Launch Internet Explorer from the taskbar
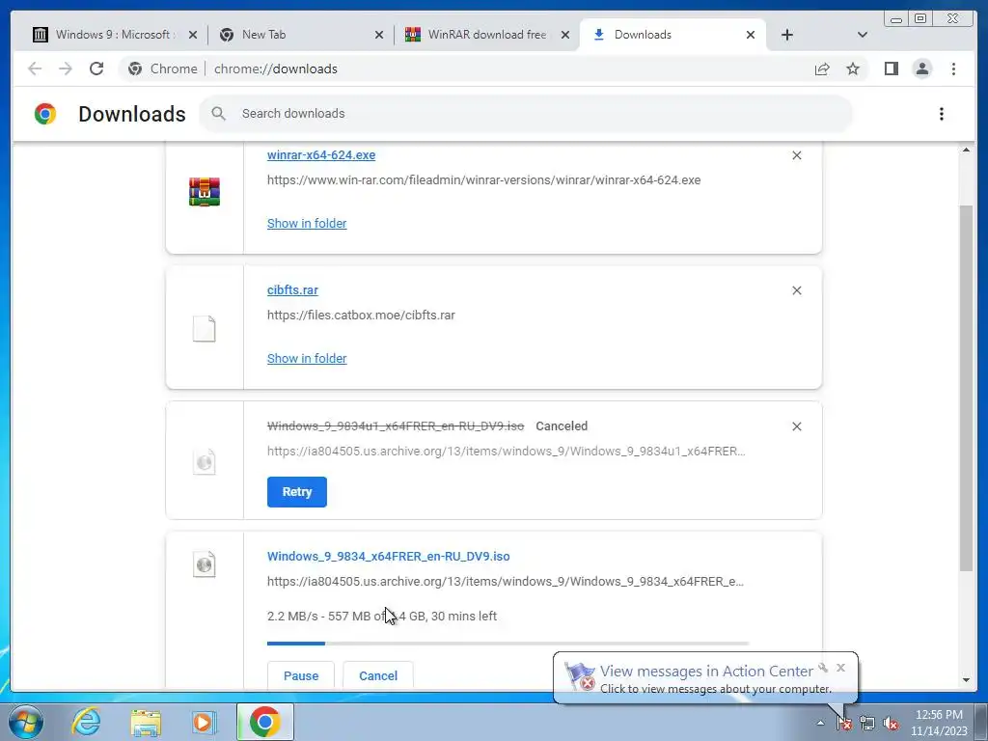This screenshot has width=988, height=741. (86, 722)
